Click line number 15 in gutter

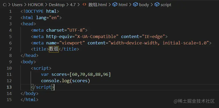(x=9, y=100)
